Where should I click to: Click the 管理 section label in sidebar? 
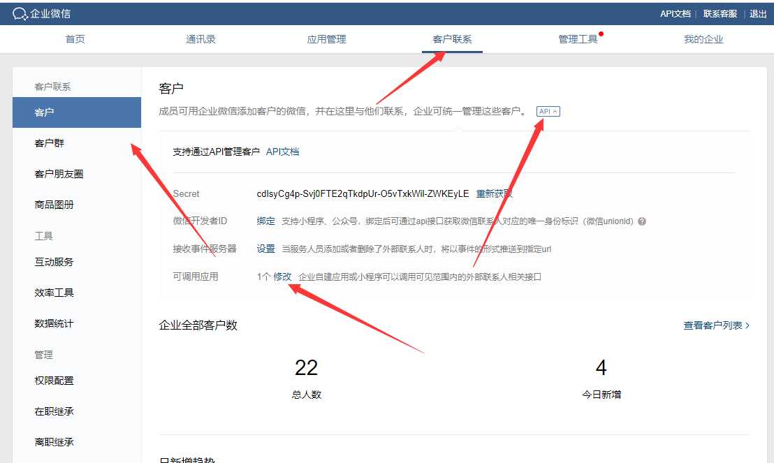coord(43,355)
